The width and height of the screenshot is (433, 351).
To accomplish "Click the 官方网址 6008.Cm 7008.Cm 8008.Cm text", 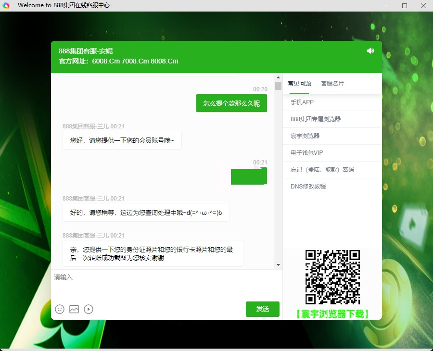I will point(118,61).
